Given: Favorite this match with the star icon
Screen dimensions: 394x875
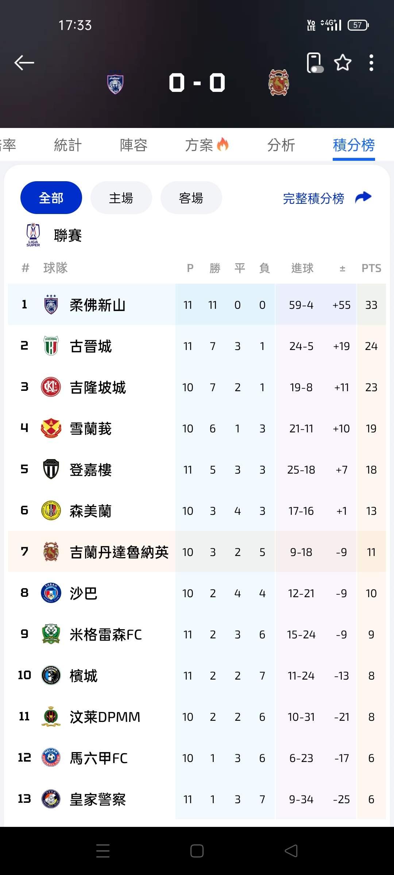Looking at the screenshot, I should (343, 63).
